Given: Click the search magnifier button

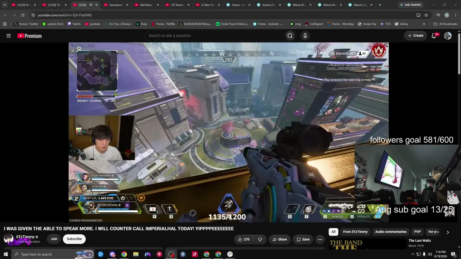Looking at the screenshot, I should click(x=290, y=36).
